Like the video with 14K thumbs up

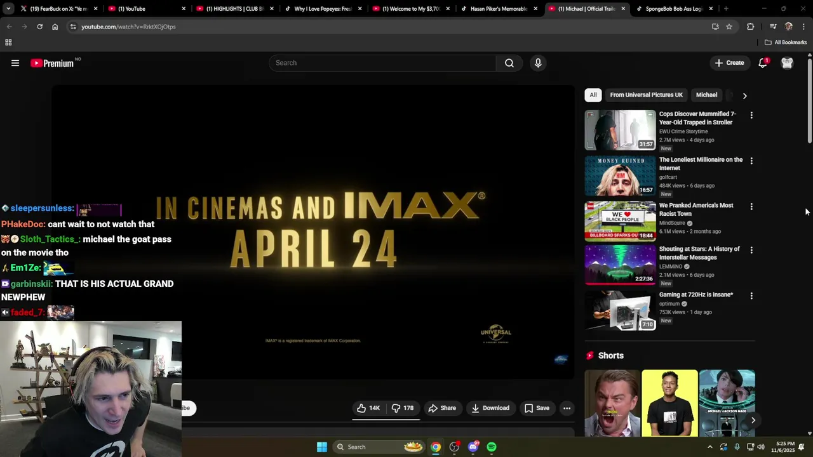[x=368, y=408]
